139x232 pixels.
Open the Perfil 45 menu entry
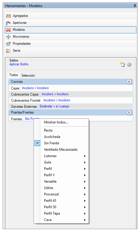click(x=50, y=201)
